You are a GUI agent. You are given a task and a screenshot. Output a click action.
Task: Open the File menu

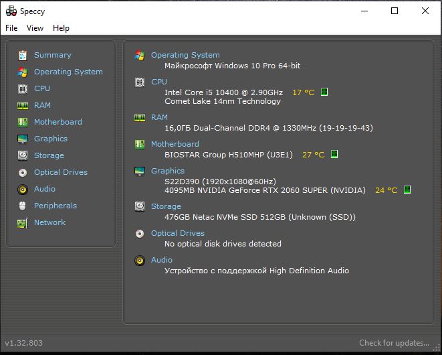[x=11, y=28]
